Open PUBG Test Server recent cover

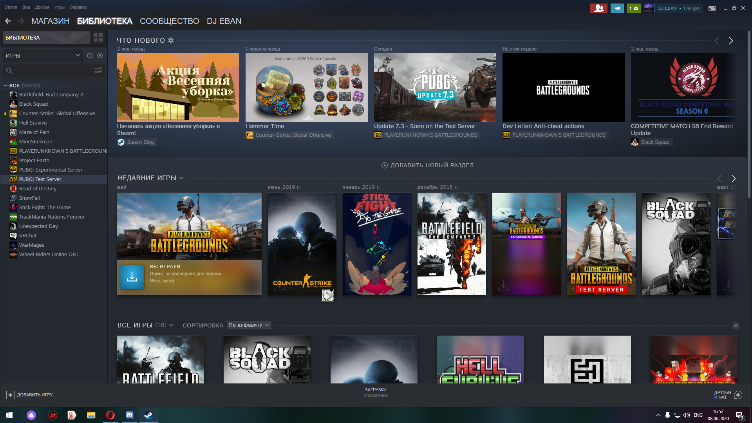[601, 244]
